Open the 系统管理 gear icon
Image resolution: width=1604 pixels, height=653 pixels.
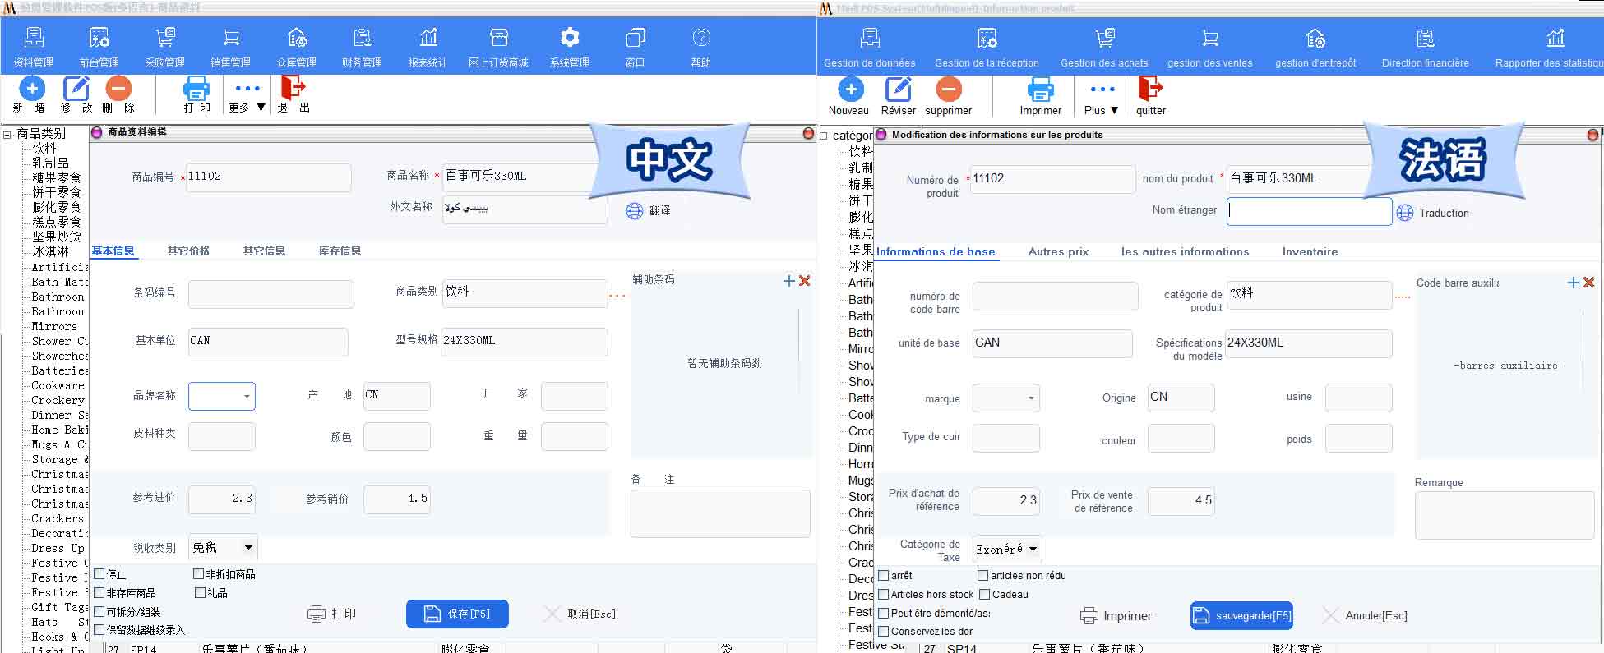[x=570, y=38]
